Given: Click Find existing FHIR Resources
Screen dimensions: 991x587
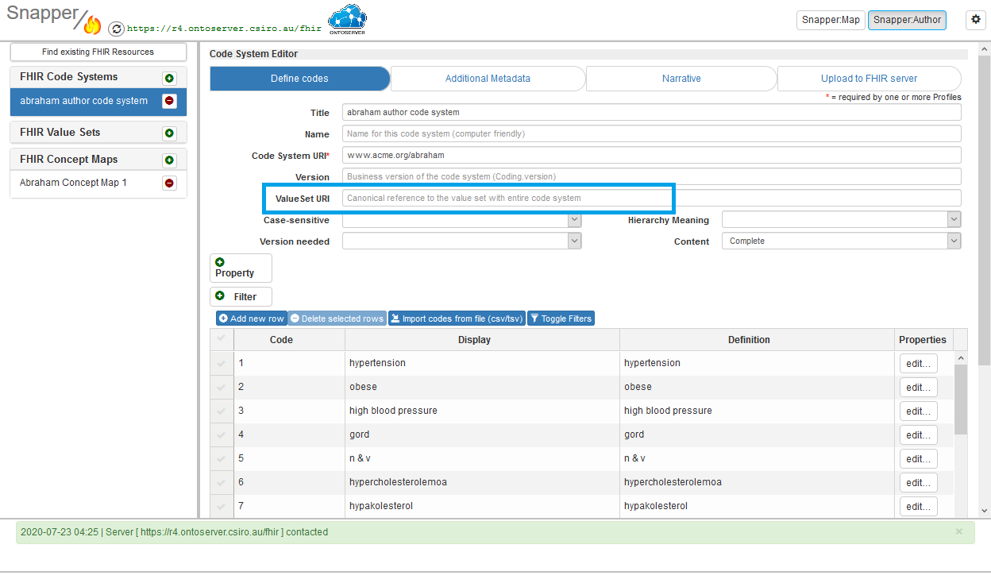Looking at the screenshot, I should (98, 52).
